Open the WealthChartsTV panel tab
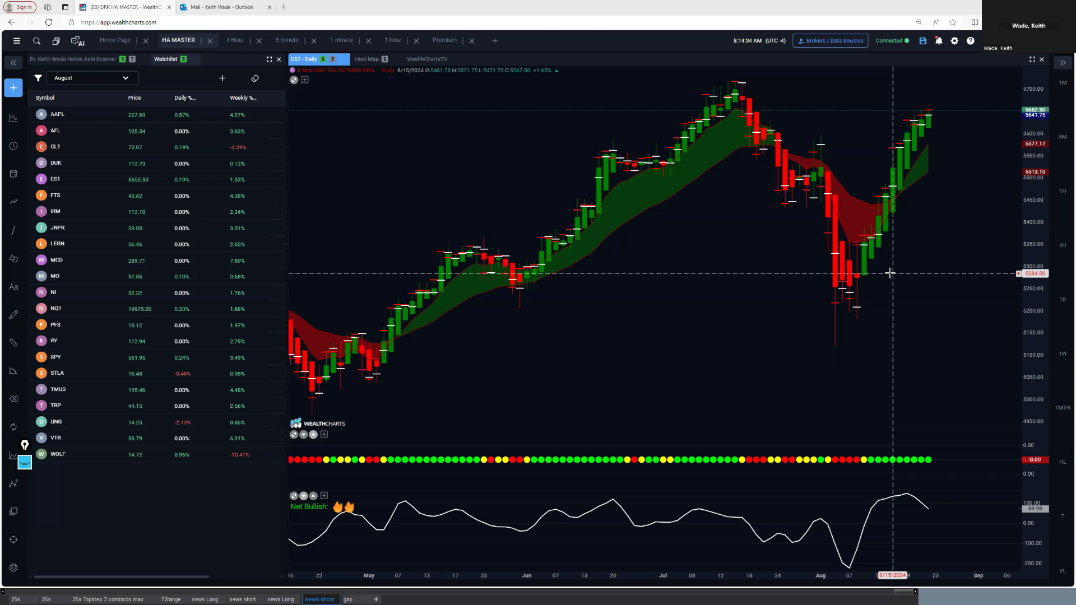Viewport: 1076px width, 605px height. [x=427, y=59]
